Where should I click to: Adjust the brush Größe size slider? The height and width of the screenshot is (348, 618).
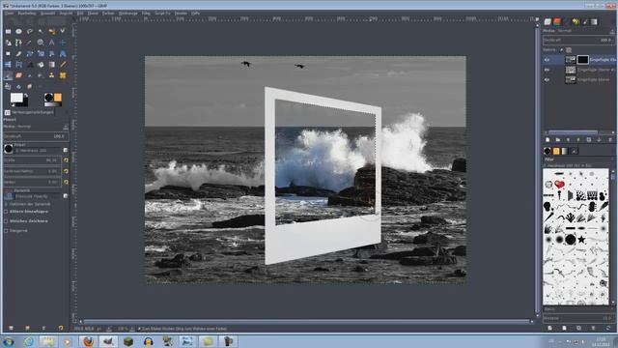32,160
